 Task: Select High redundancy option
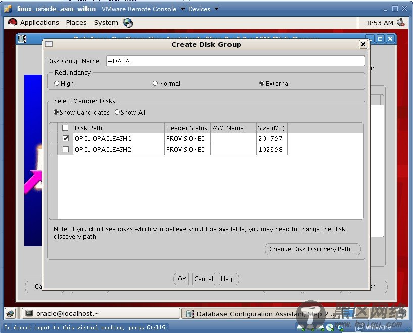coord(64,84)
